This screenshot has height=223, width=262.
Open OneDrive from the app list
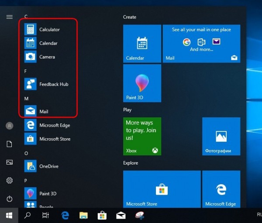pyautogui.click(x=49, y=166)
